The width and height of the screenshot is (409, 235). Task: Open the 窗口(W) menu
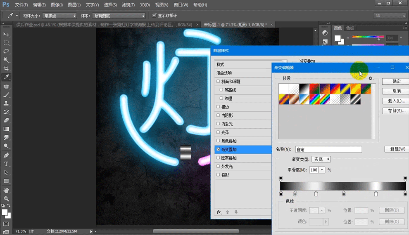point(181,5)
